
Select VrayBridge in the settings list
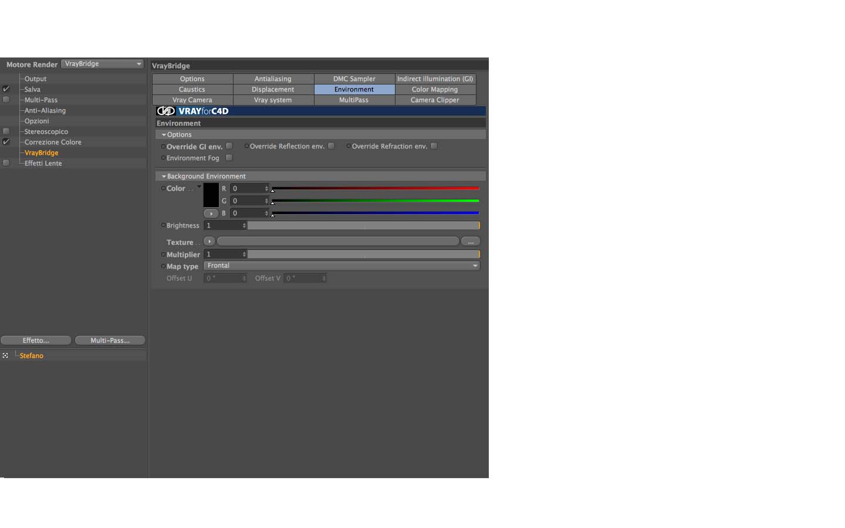pyautogui.click(x=41, y=153)
